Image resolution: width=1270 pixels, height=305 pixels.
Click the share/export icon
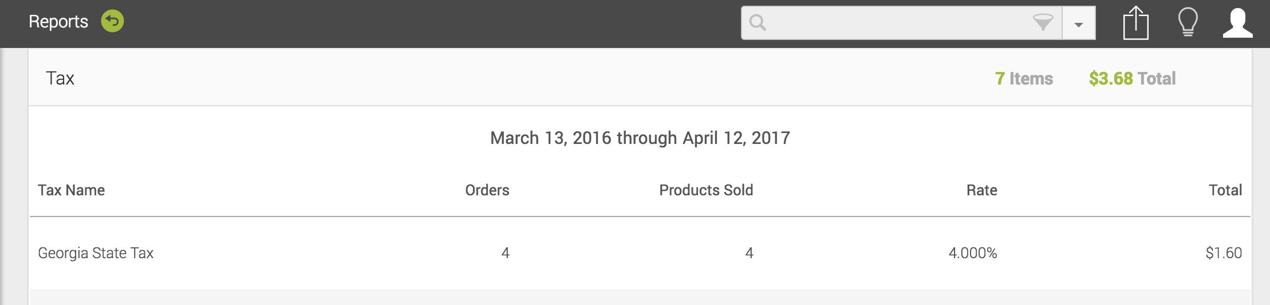coord(1135,23)
